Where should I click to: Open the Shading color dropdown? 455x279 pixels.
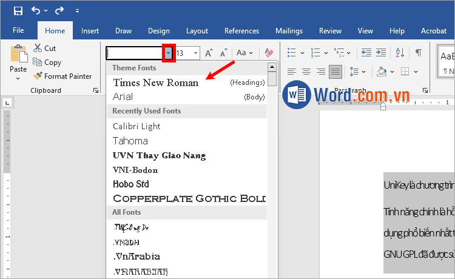[392, 72]
